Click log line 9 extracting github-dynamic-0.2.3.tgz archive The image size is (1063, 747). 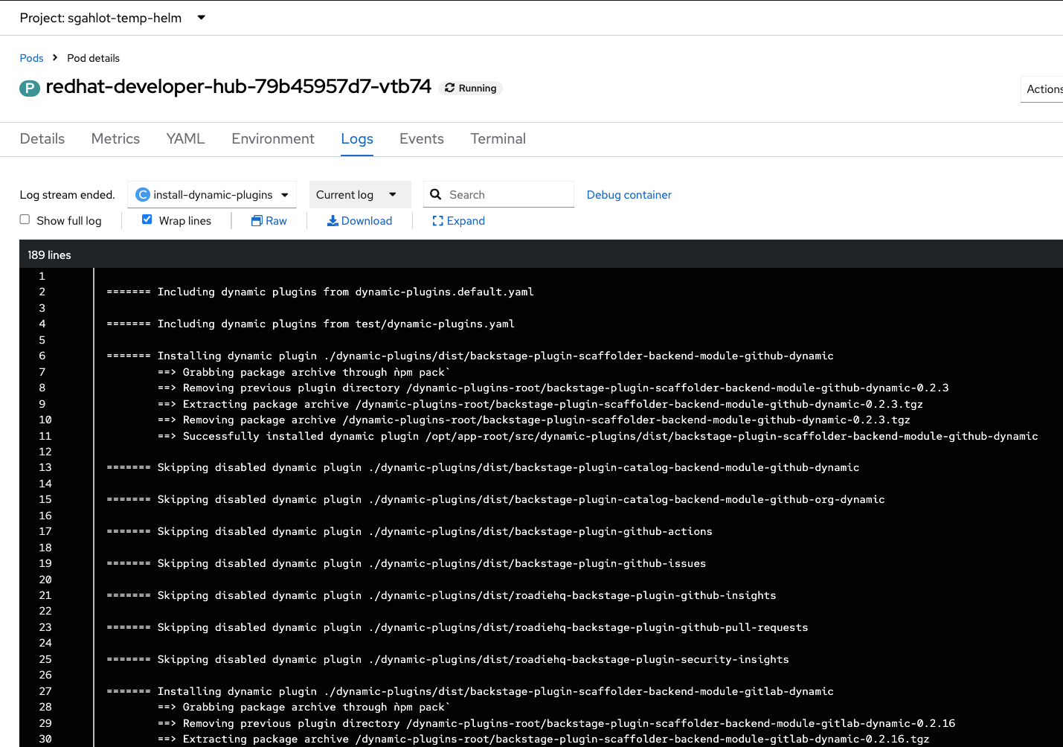[x=541, y=405]
